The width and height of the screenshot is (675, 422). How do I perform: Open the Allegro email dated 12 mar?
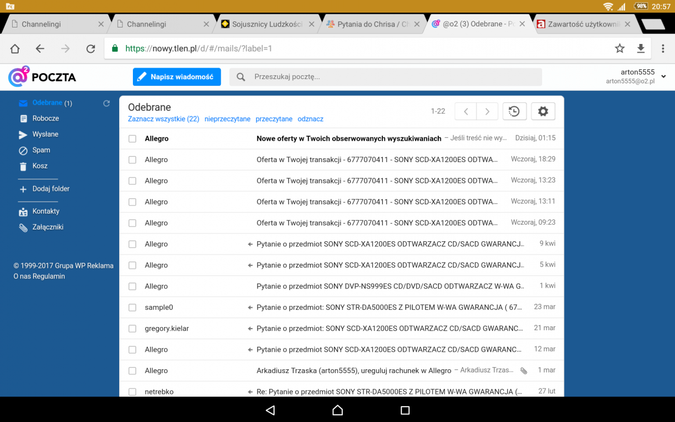(x=342, y=349)
